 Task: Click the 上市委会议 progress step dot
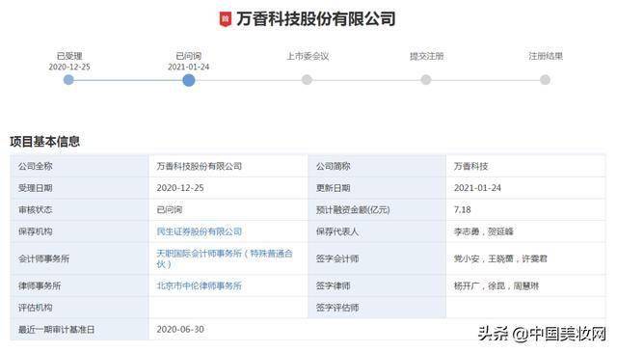click(307, 80)
